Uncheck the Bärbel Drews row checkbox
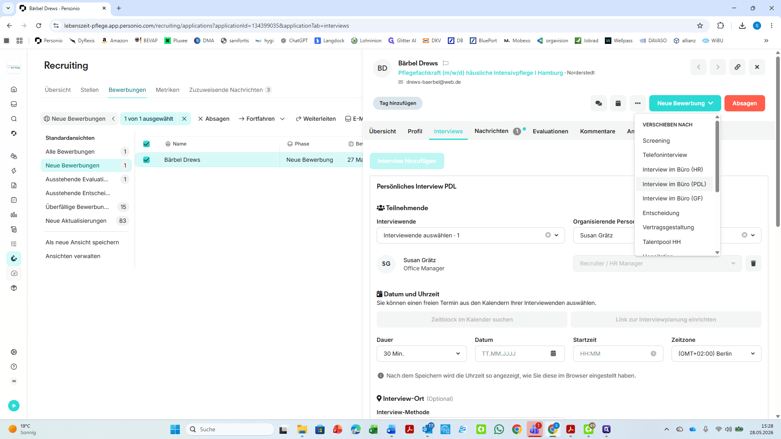 pos(146,160)
